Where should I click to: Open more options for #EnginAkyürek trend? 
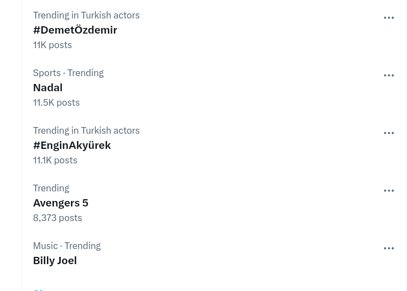(389, 133)
